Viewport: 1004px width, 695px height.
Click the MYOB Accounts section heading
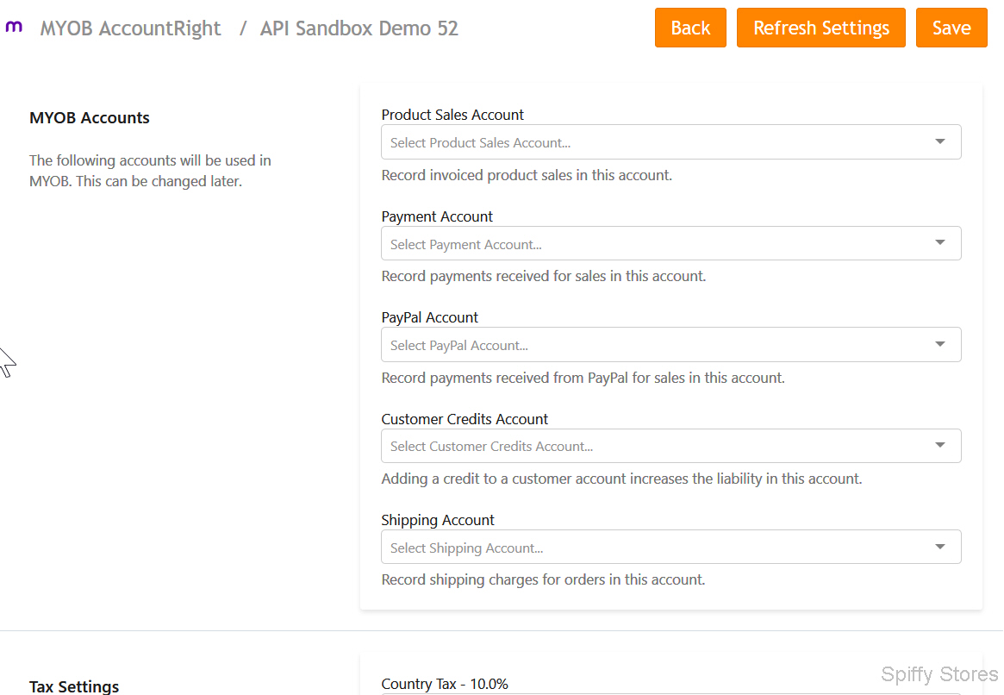tap(90, 118)
